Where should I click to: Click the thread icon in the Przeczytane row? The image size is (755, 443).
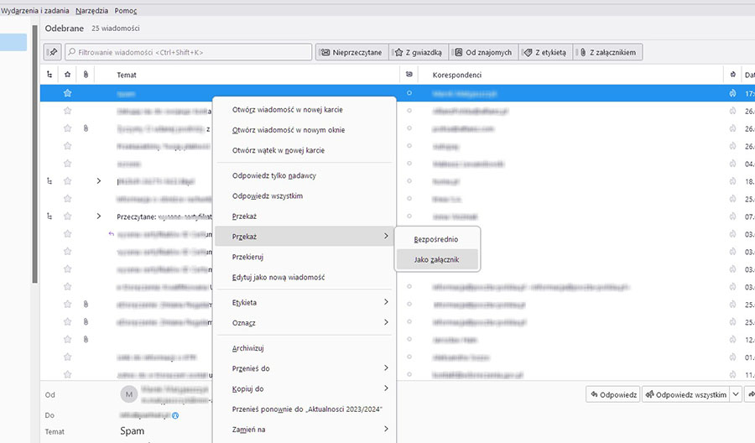coord(49,216)
